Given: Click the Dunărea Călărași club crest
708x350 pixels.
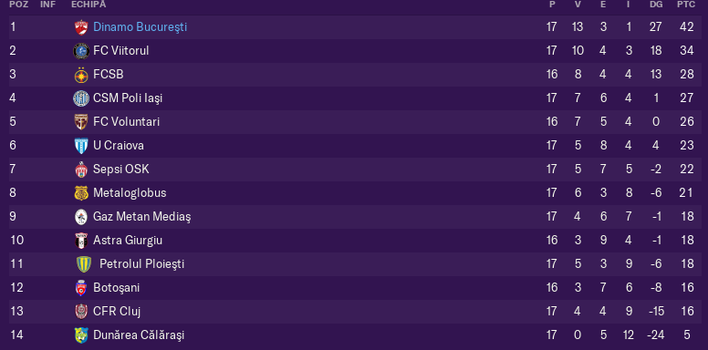Looking at the screenshot, I should pyautogui.click(x=81, y=335).
